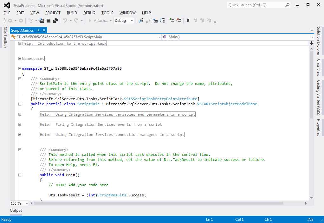Viewport: 324px width, 223px height.
Task: Open the Solution Explorer side panel
Action: (319, 41)
